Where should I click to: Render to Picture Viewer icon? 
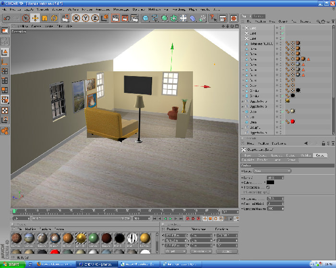point(125,18)
